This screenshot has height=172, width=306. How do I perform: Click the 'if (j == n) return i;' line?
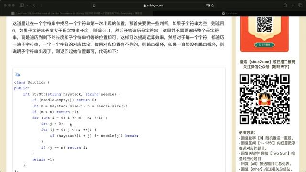coord(64,148)
